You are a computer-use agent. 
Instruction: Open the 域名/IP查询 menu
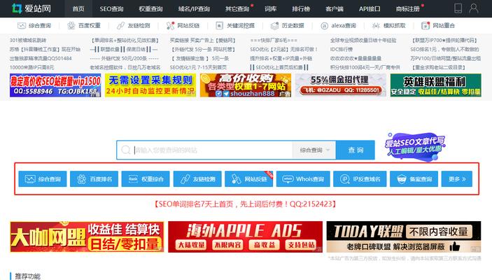(194, 9)
